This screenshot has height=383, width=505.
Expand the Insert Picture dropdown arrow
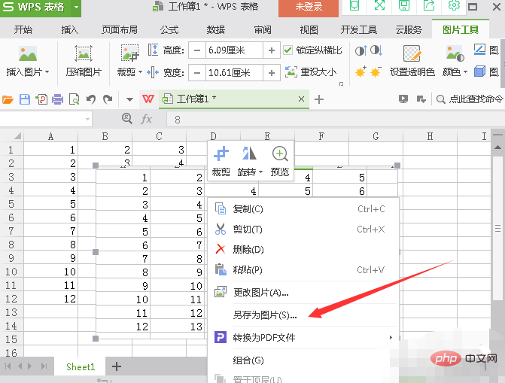point(47,71)
